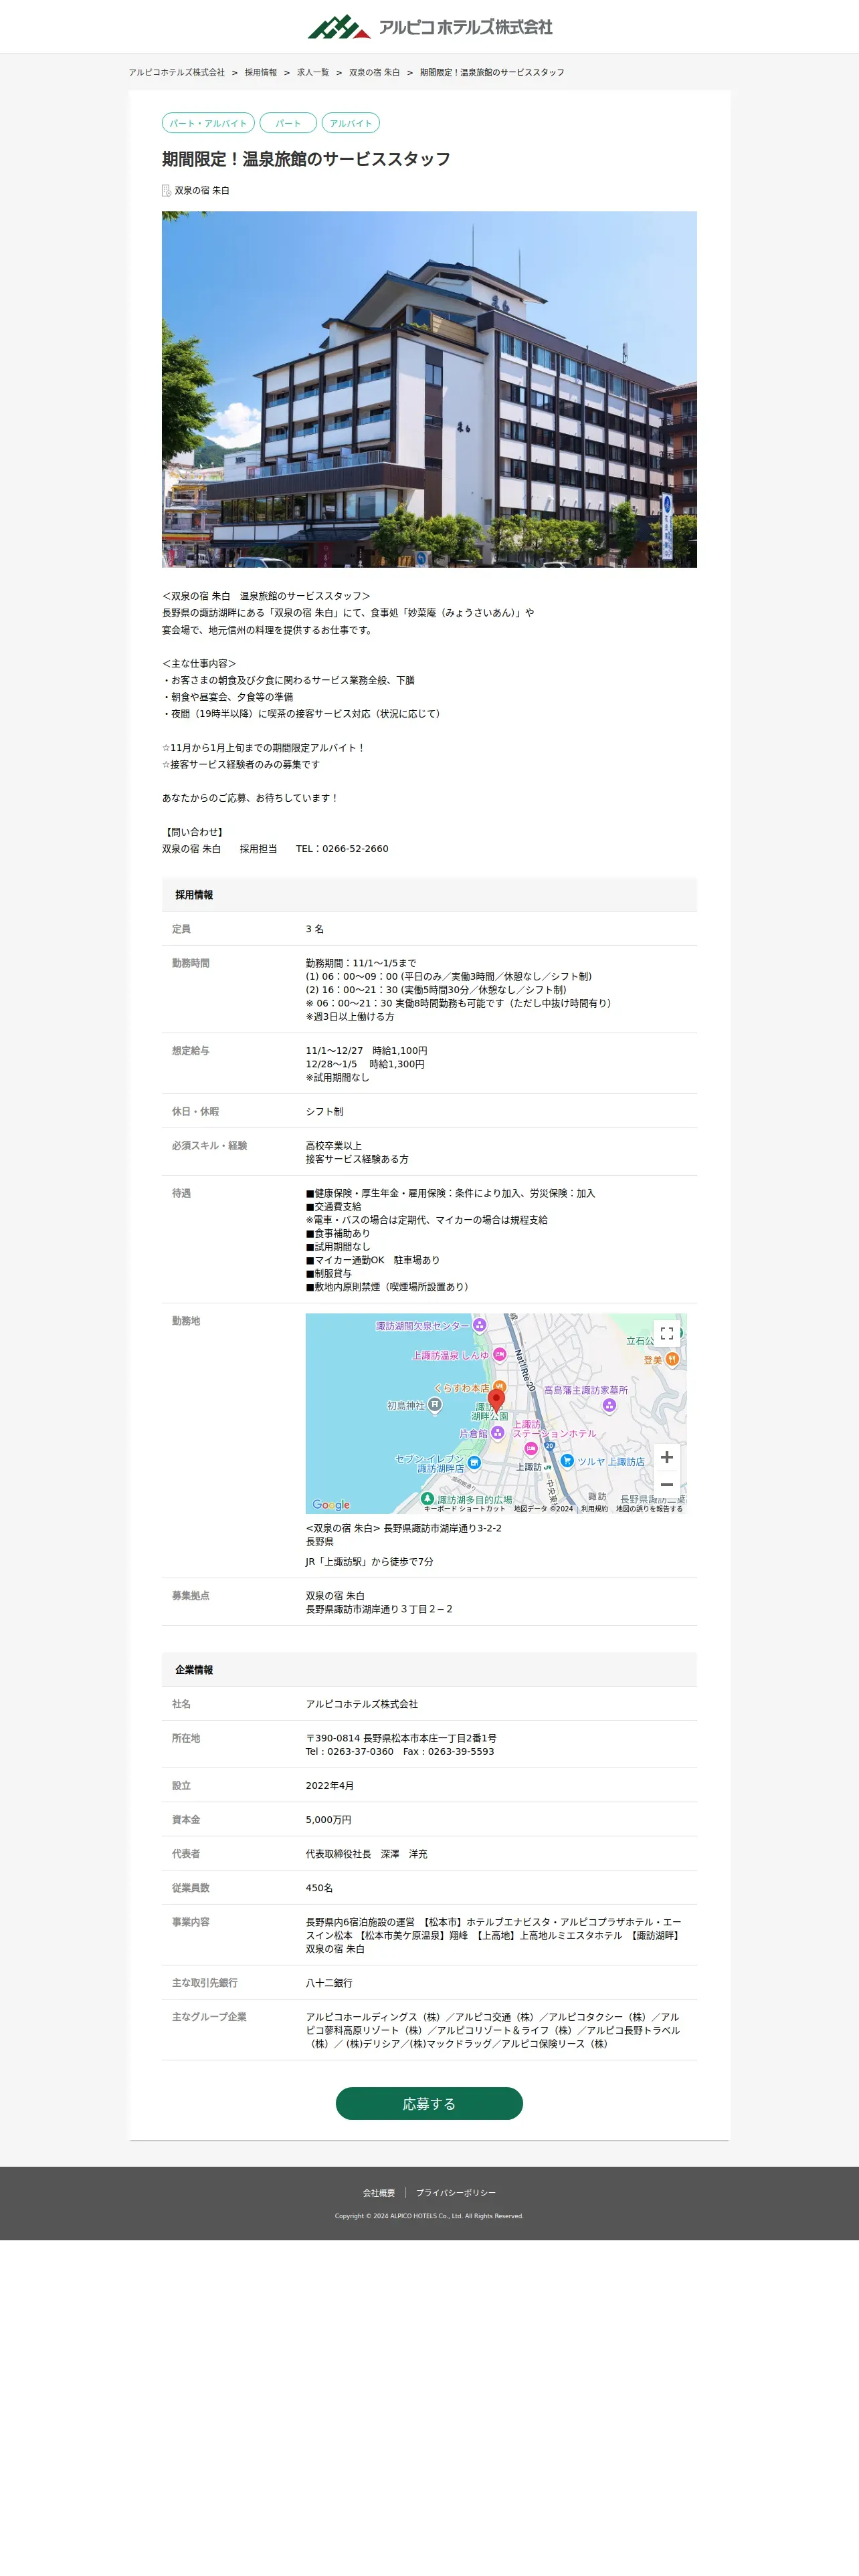Click the red location pin on map
This screenshot has width=859, height=2576.
pos(496,1401)
